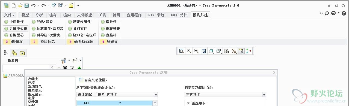
Task: Clear the model tree search field
Action: click(52, 67)
